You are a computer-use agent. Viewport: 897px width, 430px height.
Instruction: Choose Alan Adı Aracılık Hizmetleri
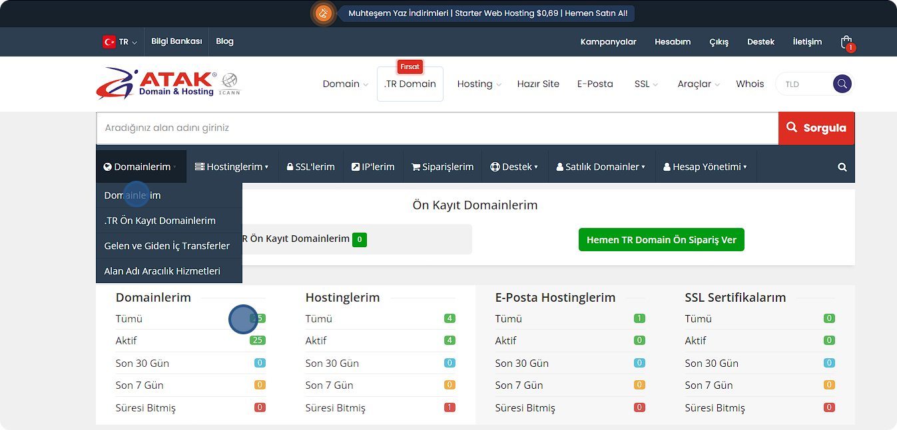169,271
